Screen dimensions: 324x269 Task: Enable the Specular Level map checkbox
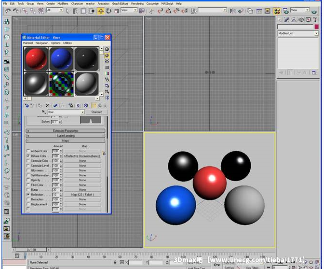tap(28, 166)
